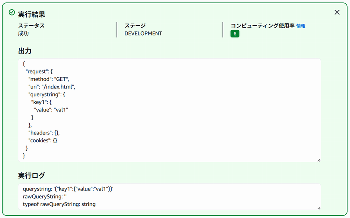Grab the output box resize handle
350x218 pixels.
coord(319,160)
